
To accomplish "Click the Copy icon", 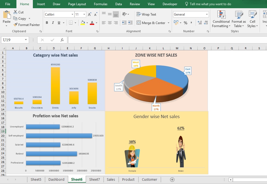I will (x=15, y=18).
